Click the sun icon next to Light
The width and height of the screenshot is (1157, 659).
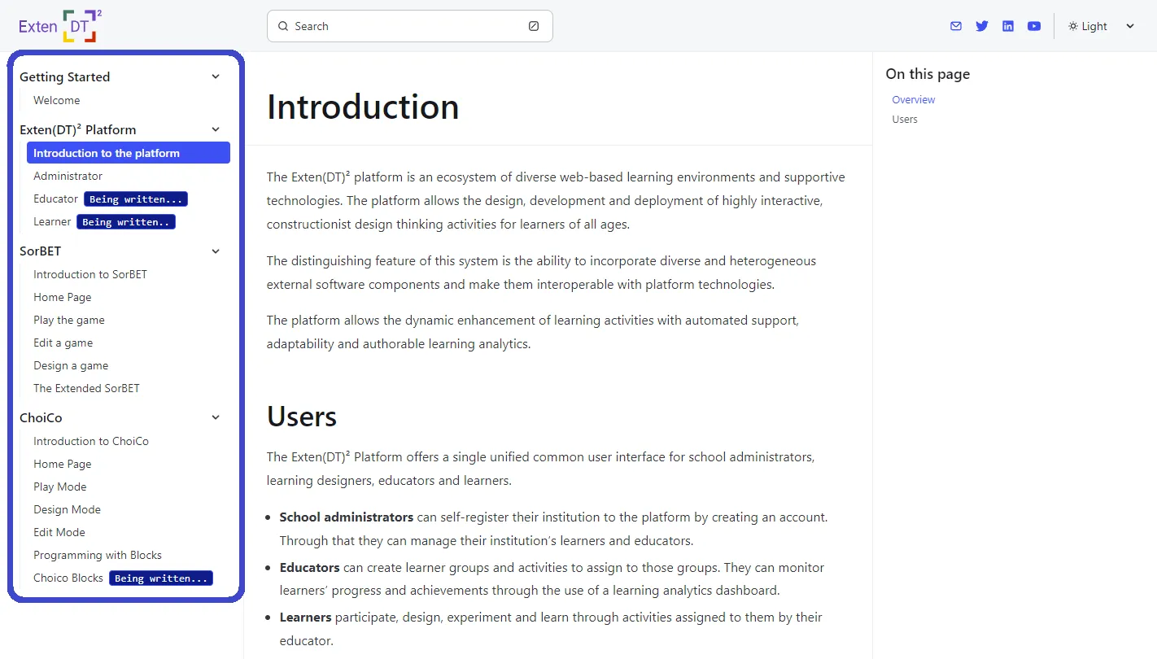point(1072,25)
